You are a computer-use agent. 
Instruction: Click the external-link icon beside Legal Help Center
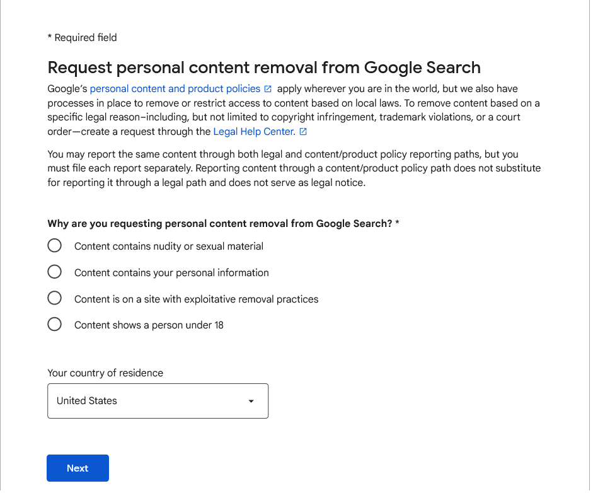click(302, 131)
